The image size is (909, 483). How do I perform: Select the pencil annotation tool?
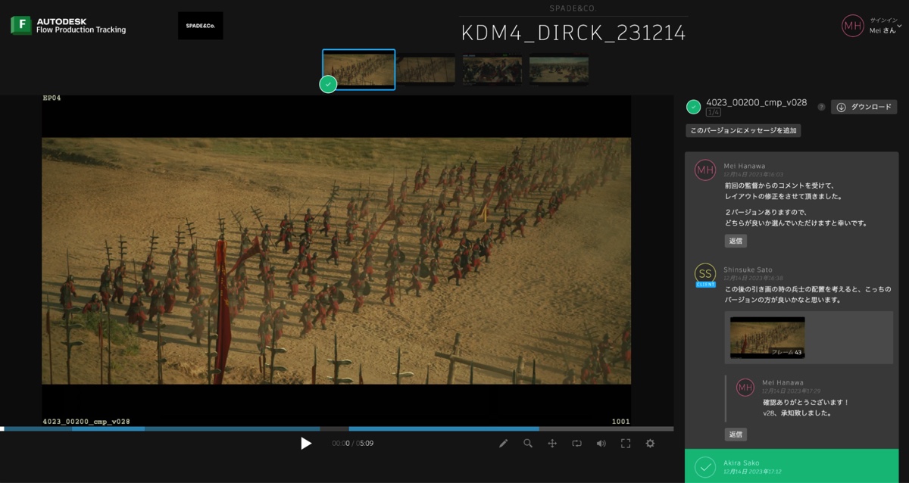[503, 444]
